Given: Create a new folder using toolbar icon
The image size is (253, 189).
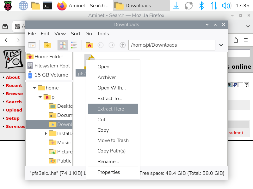Looking at the screenshot, I should (47, 45).
